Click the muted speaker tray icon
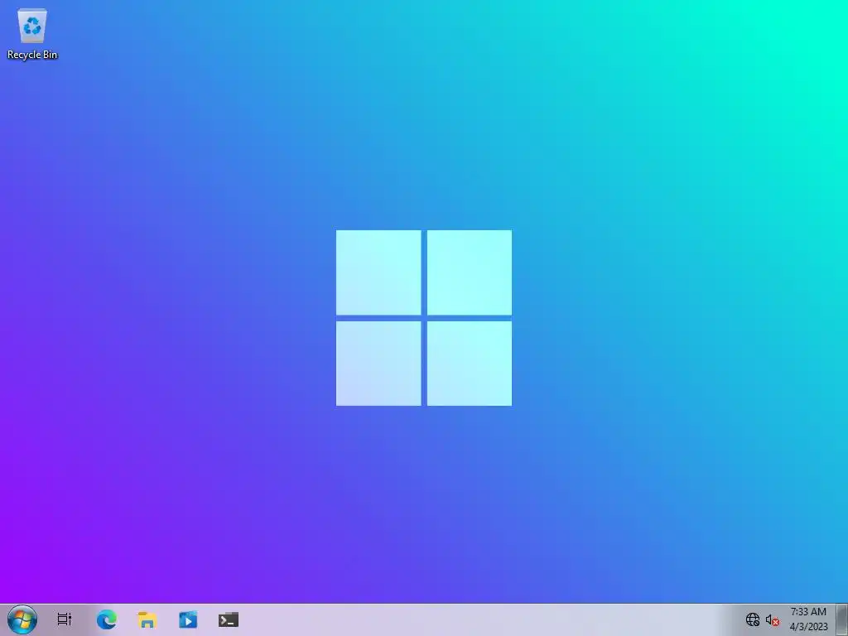This screenshot has width=848, height=636. coord(773,620)
